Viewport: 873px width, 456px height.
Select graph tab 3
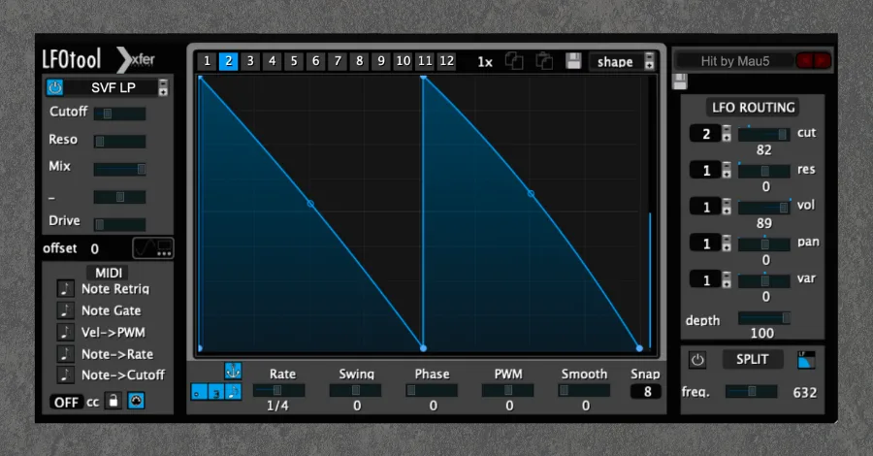click(x=250, y=61)
